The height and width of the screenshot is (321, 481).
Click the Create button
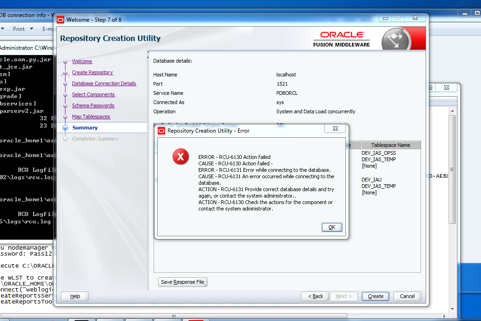tap(375, 296)
